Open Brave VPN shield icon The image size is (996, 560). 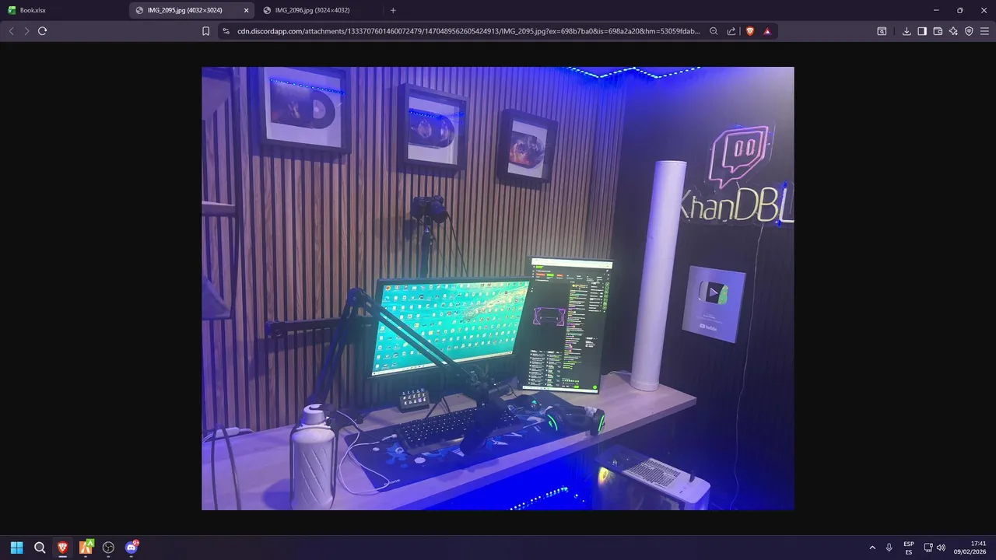pos(969,31)
